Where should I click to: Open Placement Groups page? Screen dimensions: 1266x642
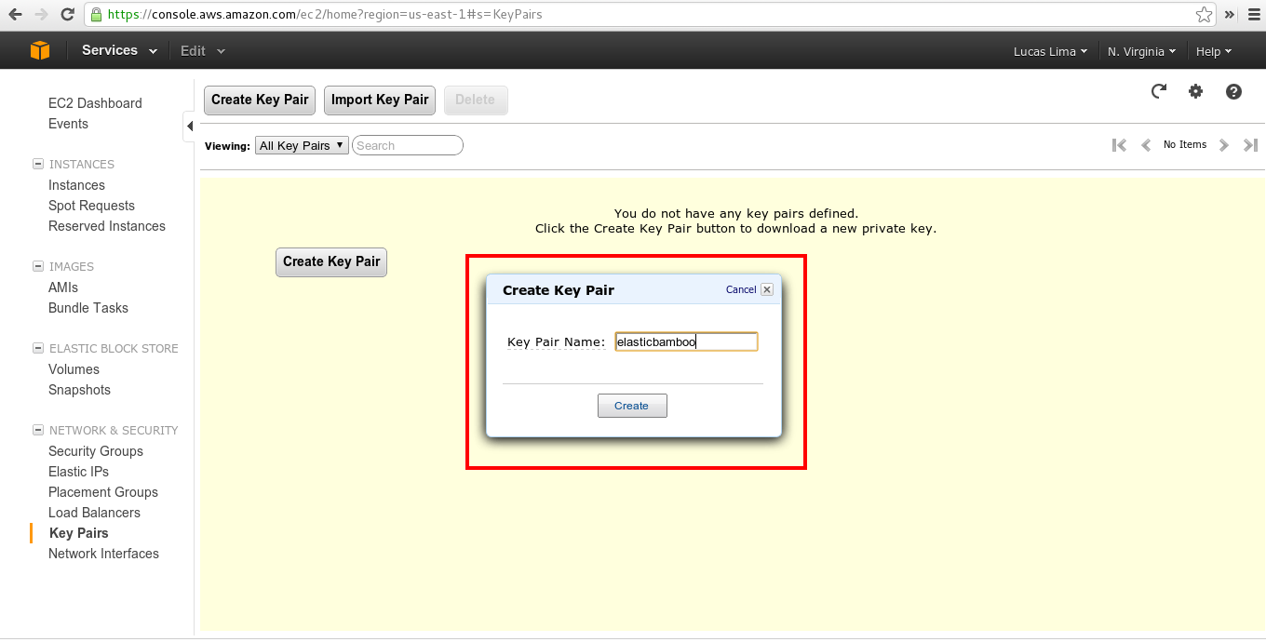tap(103, 492)
